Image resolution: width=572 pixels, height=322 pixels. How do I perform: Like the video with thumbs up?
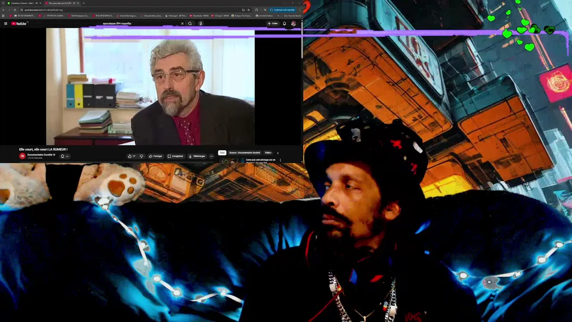[x=131, y=156]
